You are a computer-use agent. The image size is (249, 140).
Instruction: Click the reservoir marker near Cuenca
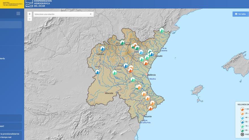pyautogui.click(x=102, y=48)
